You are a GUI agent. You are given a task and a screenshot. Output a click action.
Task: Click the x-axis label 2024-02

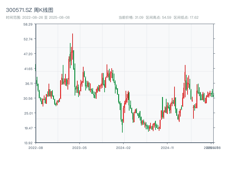pos(123,148)
